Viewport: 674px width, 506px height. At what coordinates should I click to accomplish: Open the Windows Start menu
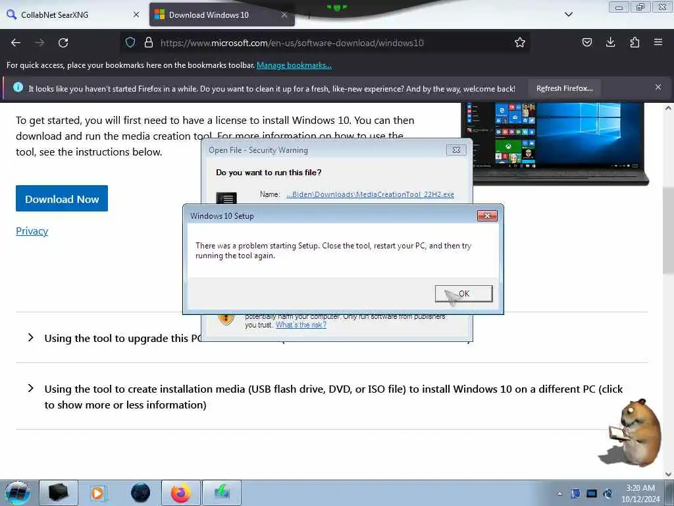(x=18, y=493)
